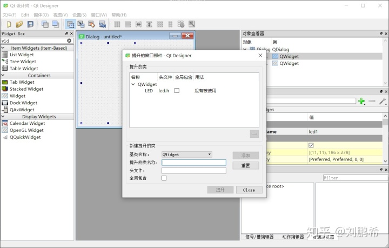Viewport: 389px width, 248px height.
Task: Select the Edit Widgets mode icon
Action: click(70, 24)
